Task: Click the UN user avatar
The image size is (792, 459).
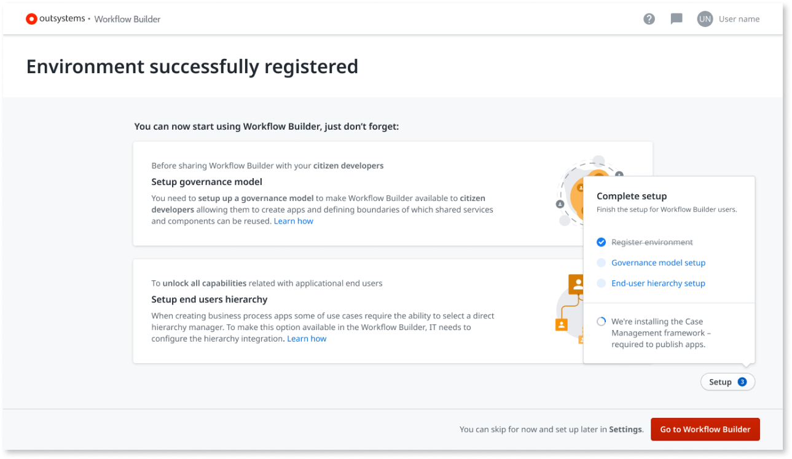Action: pyautogui.click(x=704, y=19)
